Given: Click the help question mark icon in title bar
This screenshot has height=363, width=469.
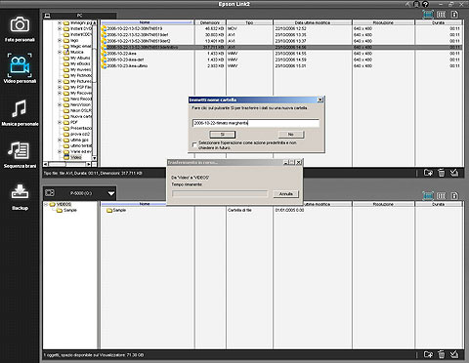Looking at the screenshot, I should click(425, 4).
